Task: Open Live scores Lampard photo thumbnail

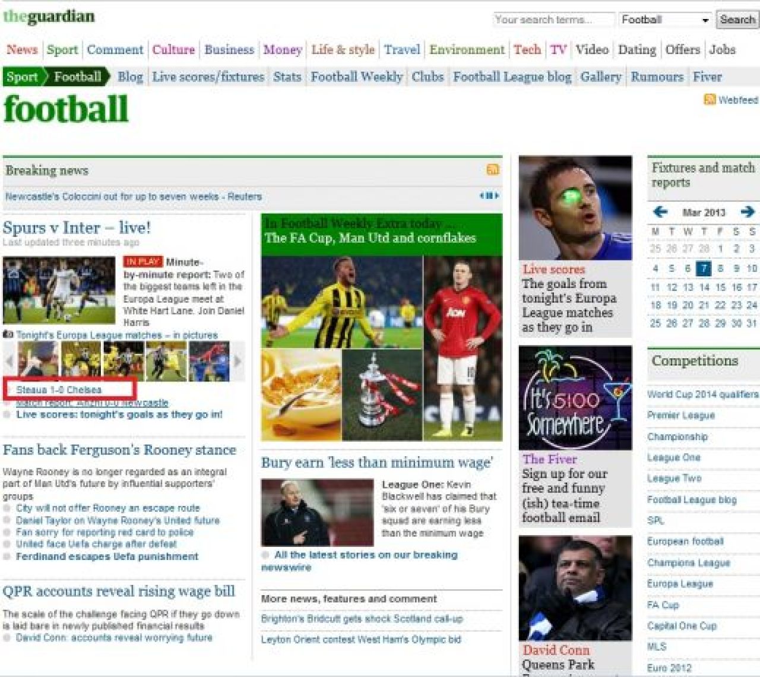Action: pyautogui.click(x=575, y=208)
